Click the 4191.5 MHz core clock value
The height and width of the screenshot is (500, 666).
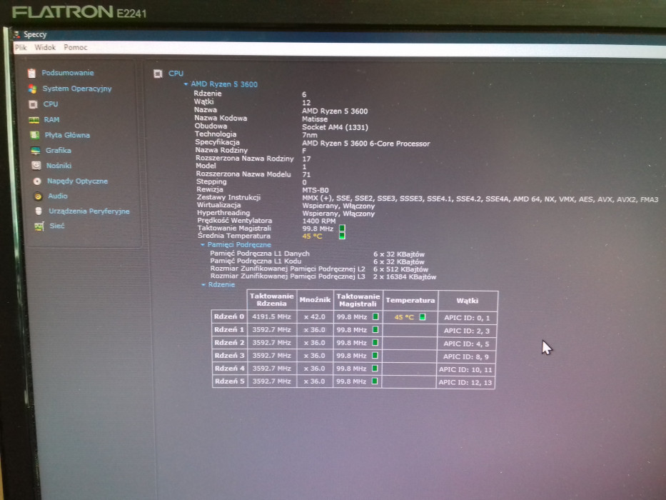(271, 316)
